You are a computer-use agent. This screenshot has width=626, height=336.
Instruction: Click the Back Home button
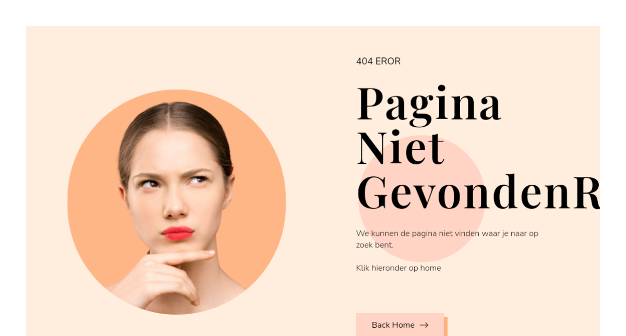click(400, 325)
